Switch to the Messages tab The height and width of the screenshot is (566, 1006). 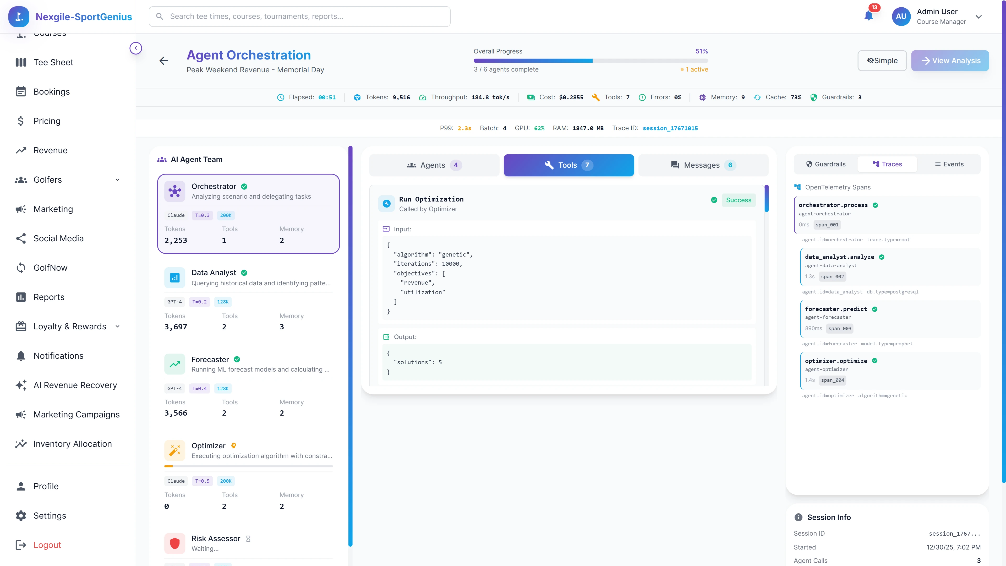click(x=703, y=165)
